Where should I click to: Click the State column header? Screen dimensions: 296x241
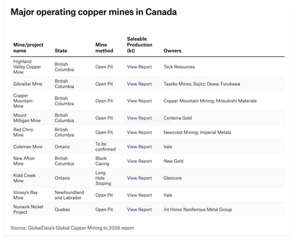[61, 51]
